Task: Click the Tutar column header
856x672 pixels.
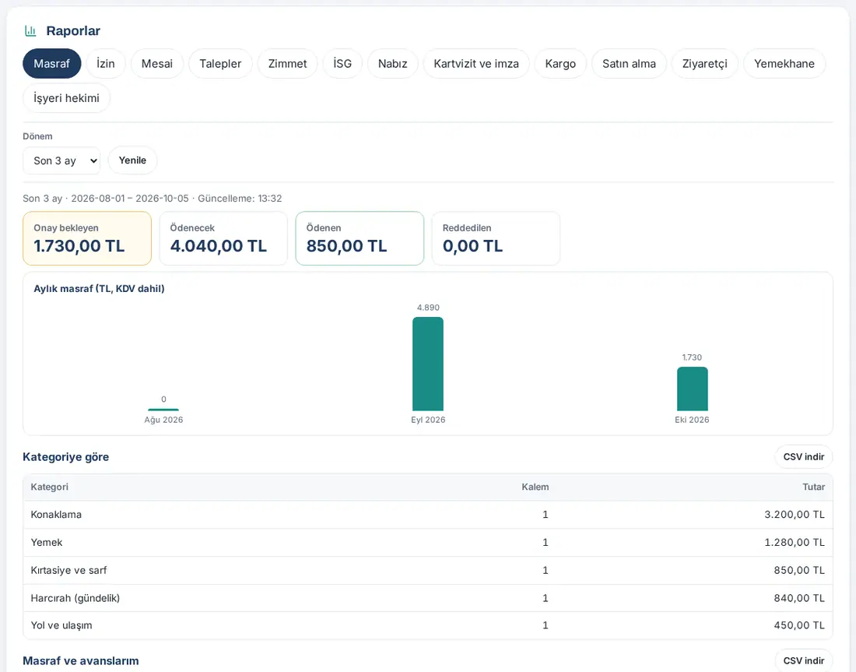Action: pos(813,487)
